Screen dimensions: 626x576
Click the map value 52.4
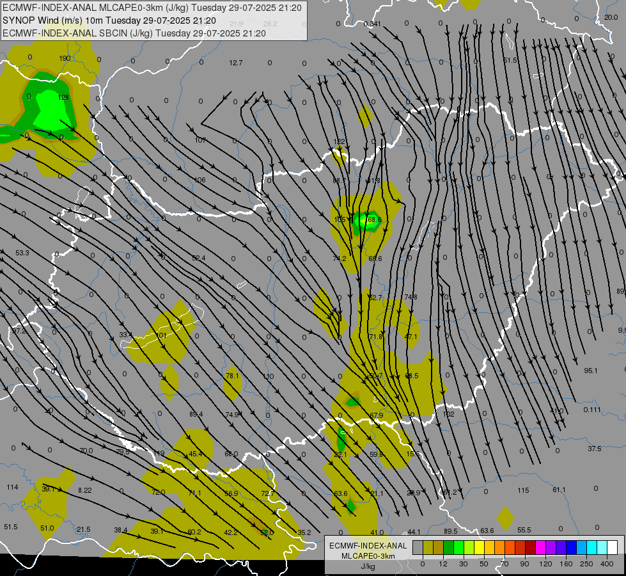[x=199, y=258]
